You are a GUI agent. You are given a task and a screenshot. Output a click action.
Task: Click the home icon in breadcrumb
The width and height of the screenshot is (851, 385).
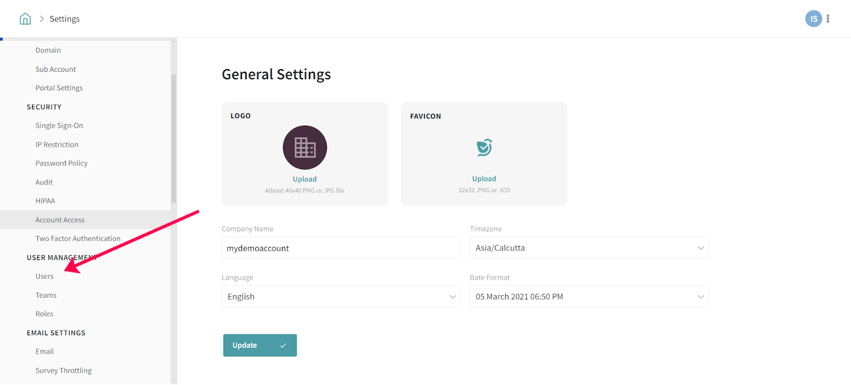click(25, 19)
